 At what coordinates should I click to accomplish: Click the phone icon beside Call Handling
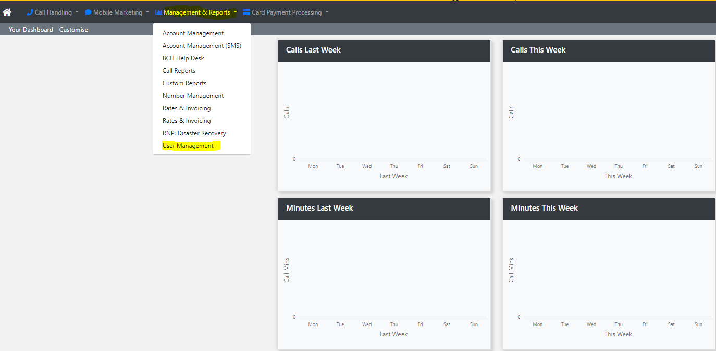(x=30, y=12)
